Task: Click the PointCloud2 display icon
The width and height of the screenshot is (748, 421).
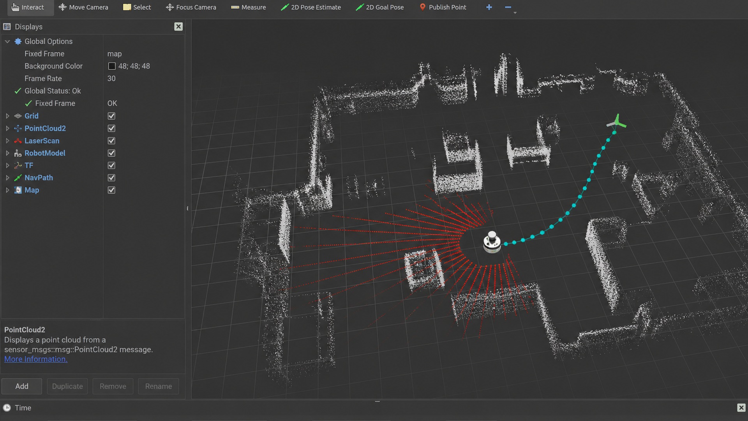Action: 18,128
